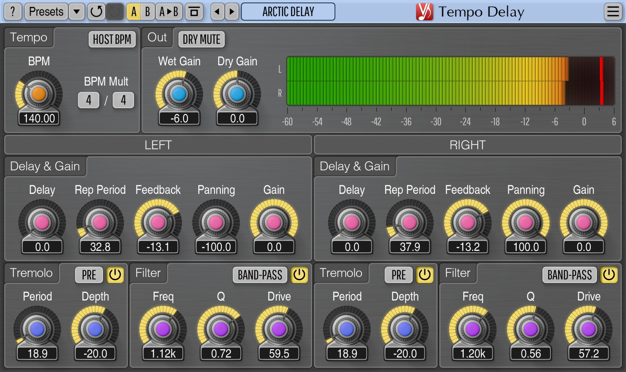
Task: Switch to the B state slot
Action: [148, 12]
